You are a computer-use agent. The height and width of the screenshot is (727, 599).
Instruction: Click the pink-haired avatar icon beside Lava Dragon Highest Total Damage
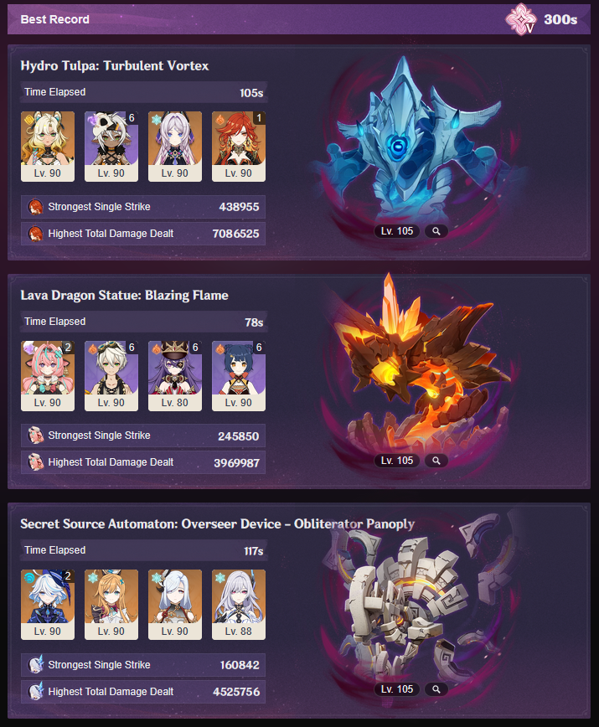click(35, 462)
